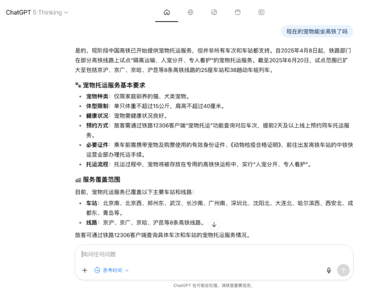Click the paw emoji before 宠物托运服务
Screen dimensions: 388x303
[78, 85]
